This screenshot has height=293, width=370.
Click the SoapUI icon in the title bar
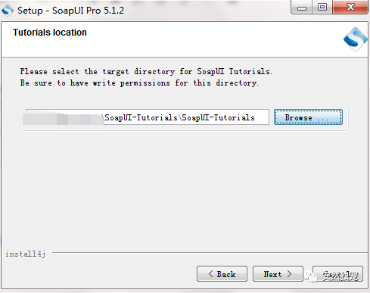[8, 11]
